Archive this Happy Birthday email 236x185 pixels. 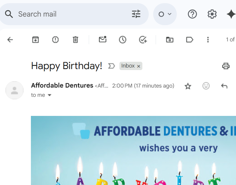pyautogui.click(x=35, y=39)
